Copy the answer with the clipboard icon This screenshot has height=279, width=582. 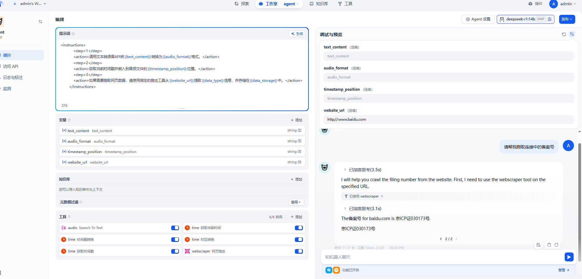click(x=549, y=245)
